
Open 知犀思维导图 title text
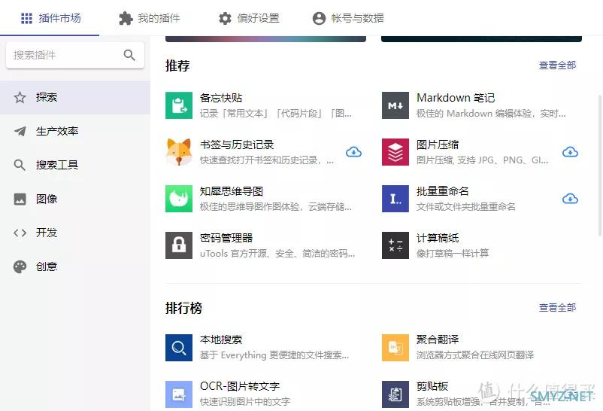point(232,191)
